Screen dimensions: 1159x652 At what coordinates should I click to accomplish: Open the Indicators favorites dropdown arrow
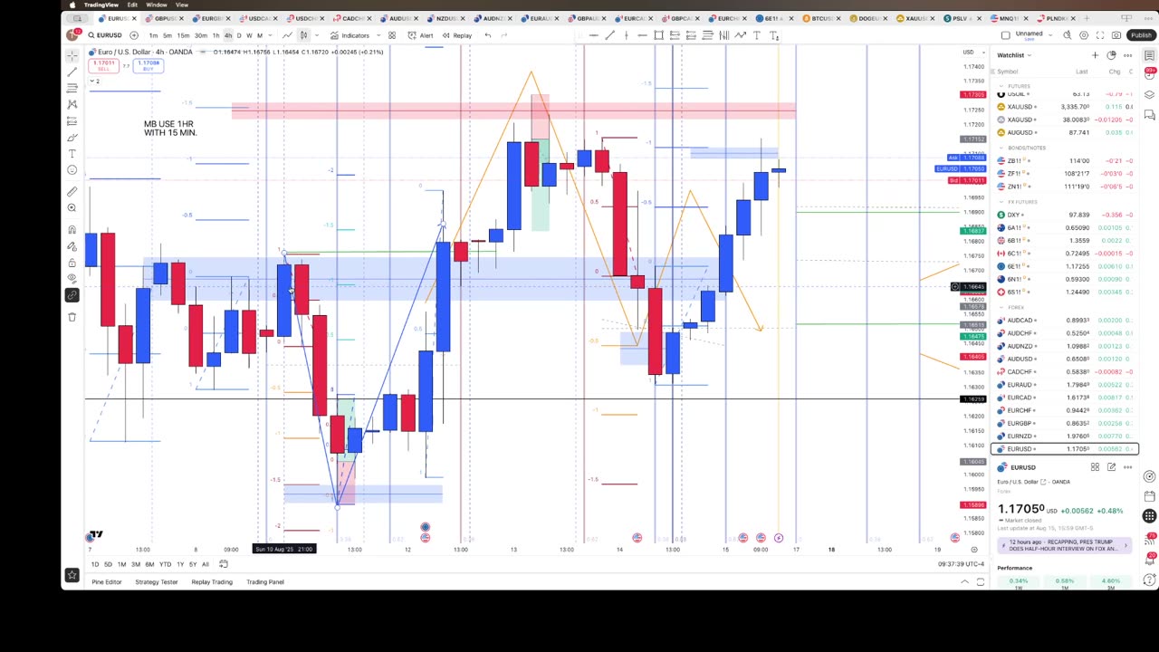(378, 35)
